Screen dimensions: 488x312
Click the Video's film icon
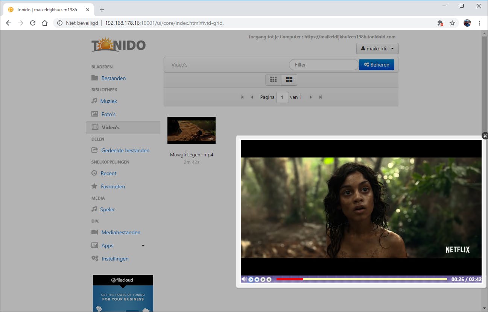tap(95, 127)
